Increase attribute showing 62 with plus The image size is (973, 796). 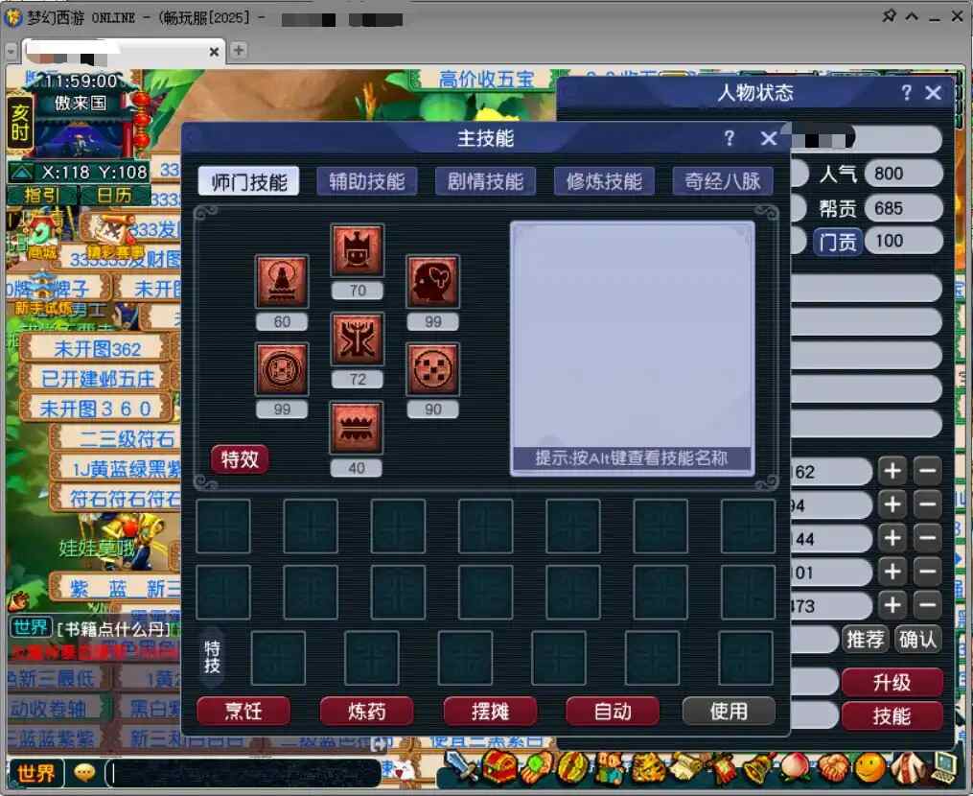click(892, 471)
